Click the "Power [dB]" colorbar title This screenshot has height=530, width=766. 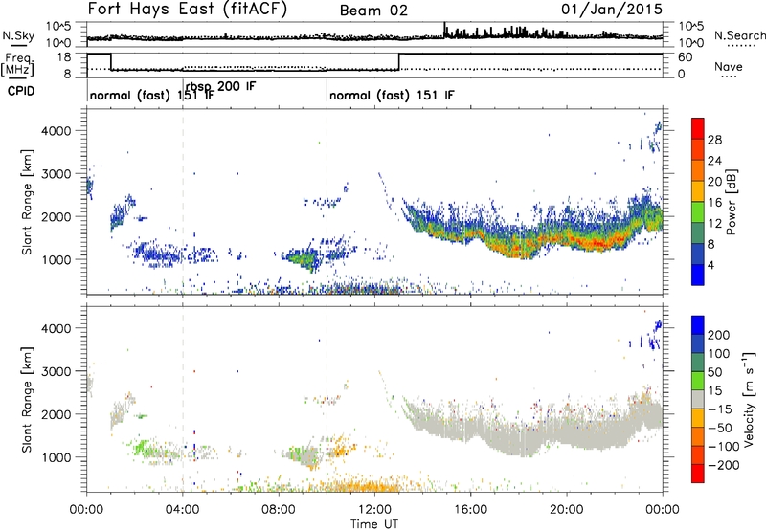click(x=731, y=202)
